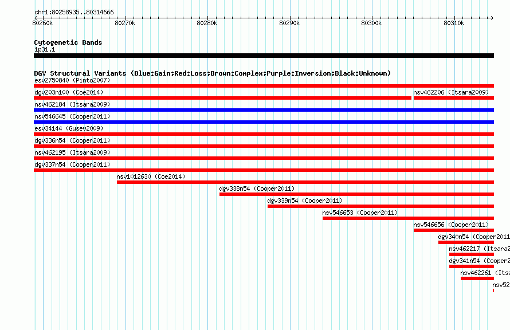Screen dimensions: 510x330
Task: Open the dgv340n54 variant label
Action: pos(474,237)
